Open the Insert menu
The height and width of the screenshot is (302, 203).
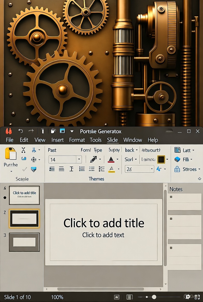[57, 140]
